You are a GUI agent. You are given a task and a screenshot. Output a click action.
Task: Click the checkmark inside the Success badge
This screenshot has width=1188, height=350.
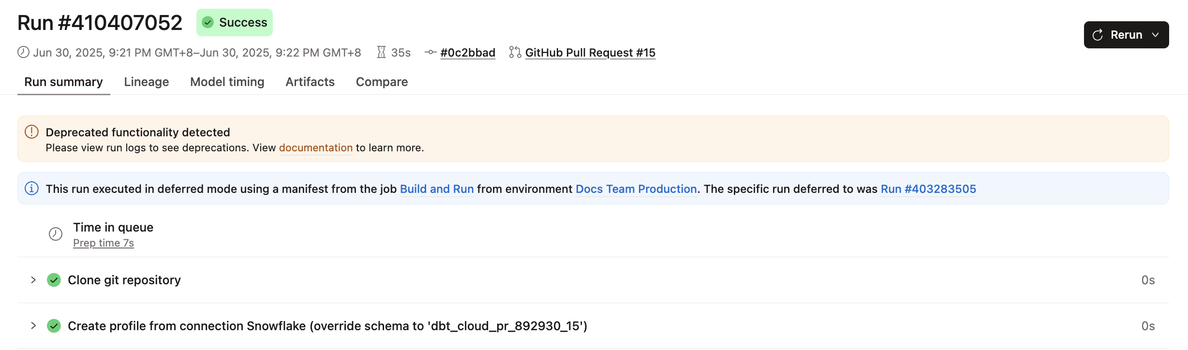(x=209, y=22)
